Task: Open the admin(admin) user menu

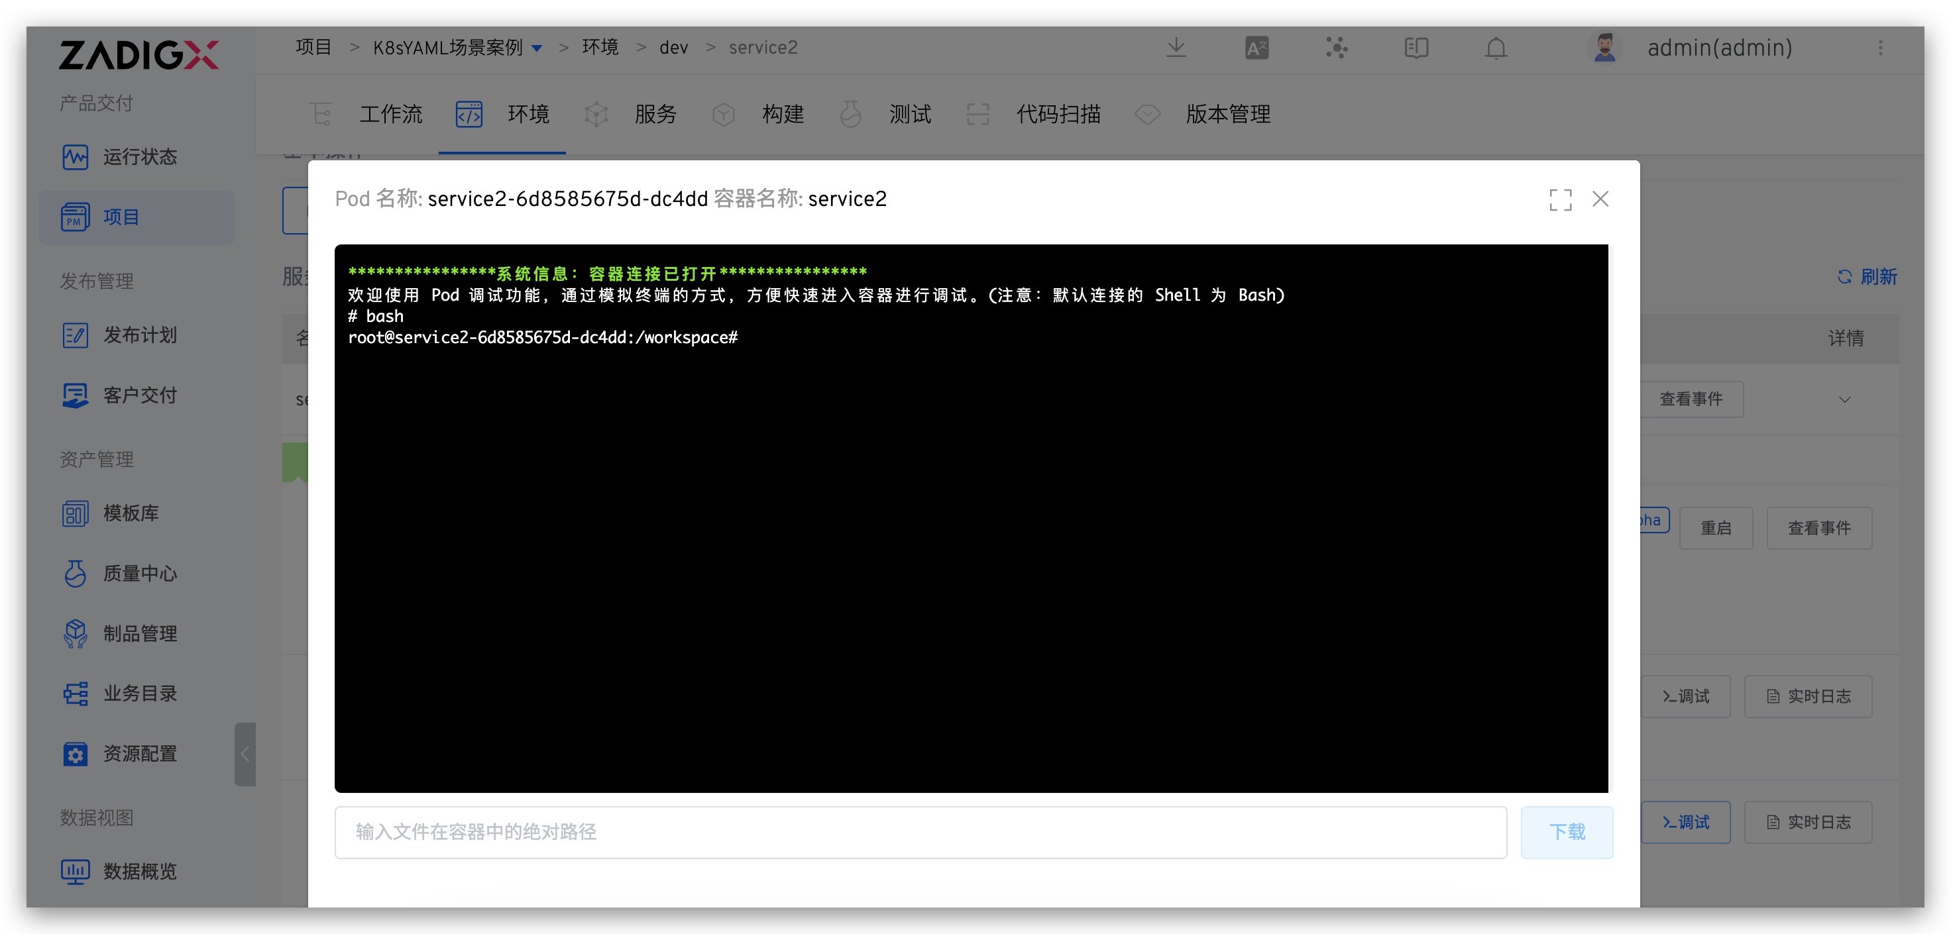Action: (x=1719, y=48)
